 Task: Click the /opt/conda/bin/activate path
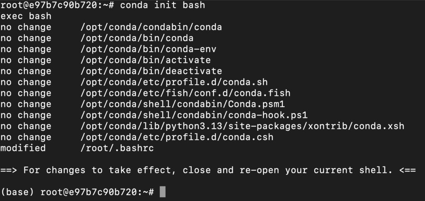coord(146,60)
